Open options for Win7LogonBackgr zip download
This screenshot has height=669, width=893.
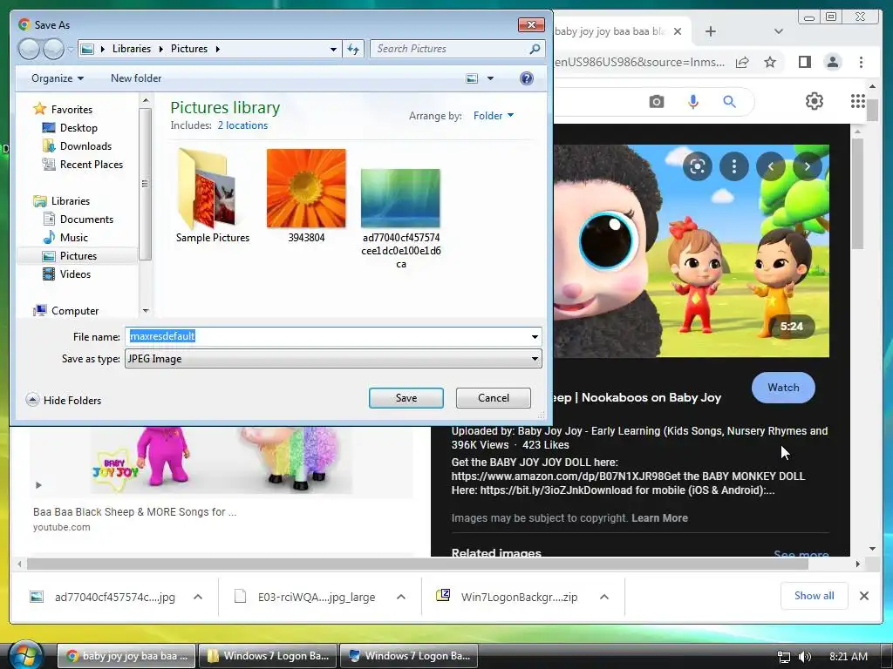click(604, 597)
